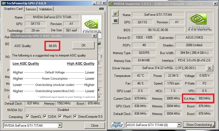Click OK in the ASIC Quality dialog

point(83,45)
